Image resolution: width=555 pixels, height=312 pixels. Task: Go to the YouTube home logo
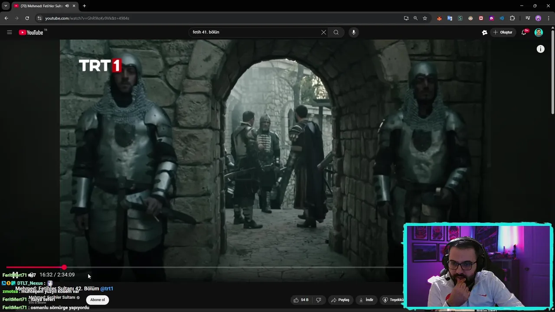[31, 32]
